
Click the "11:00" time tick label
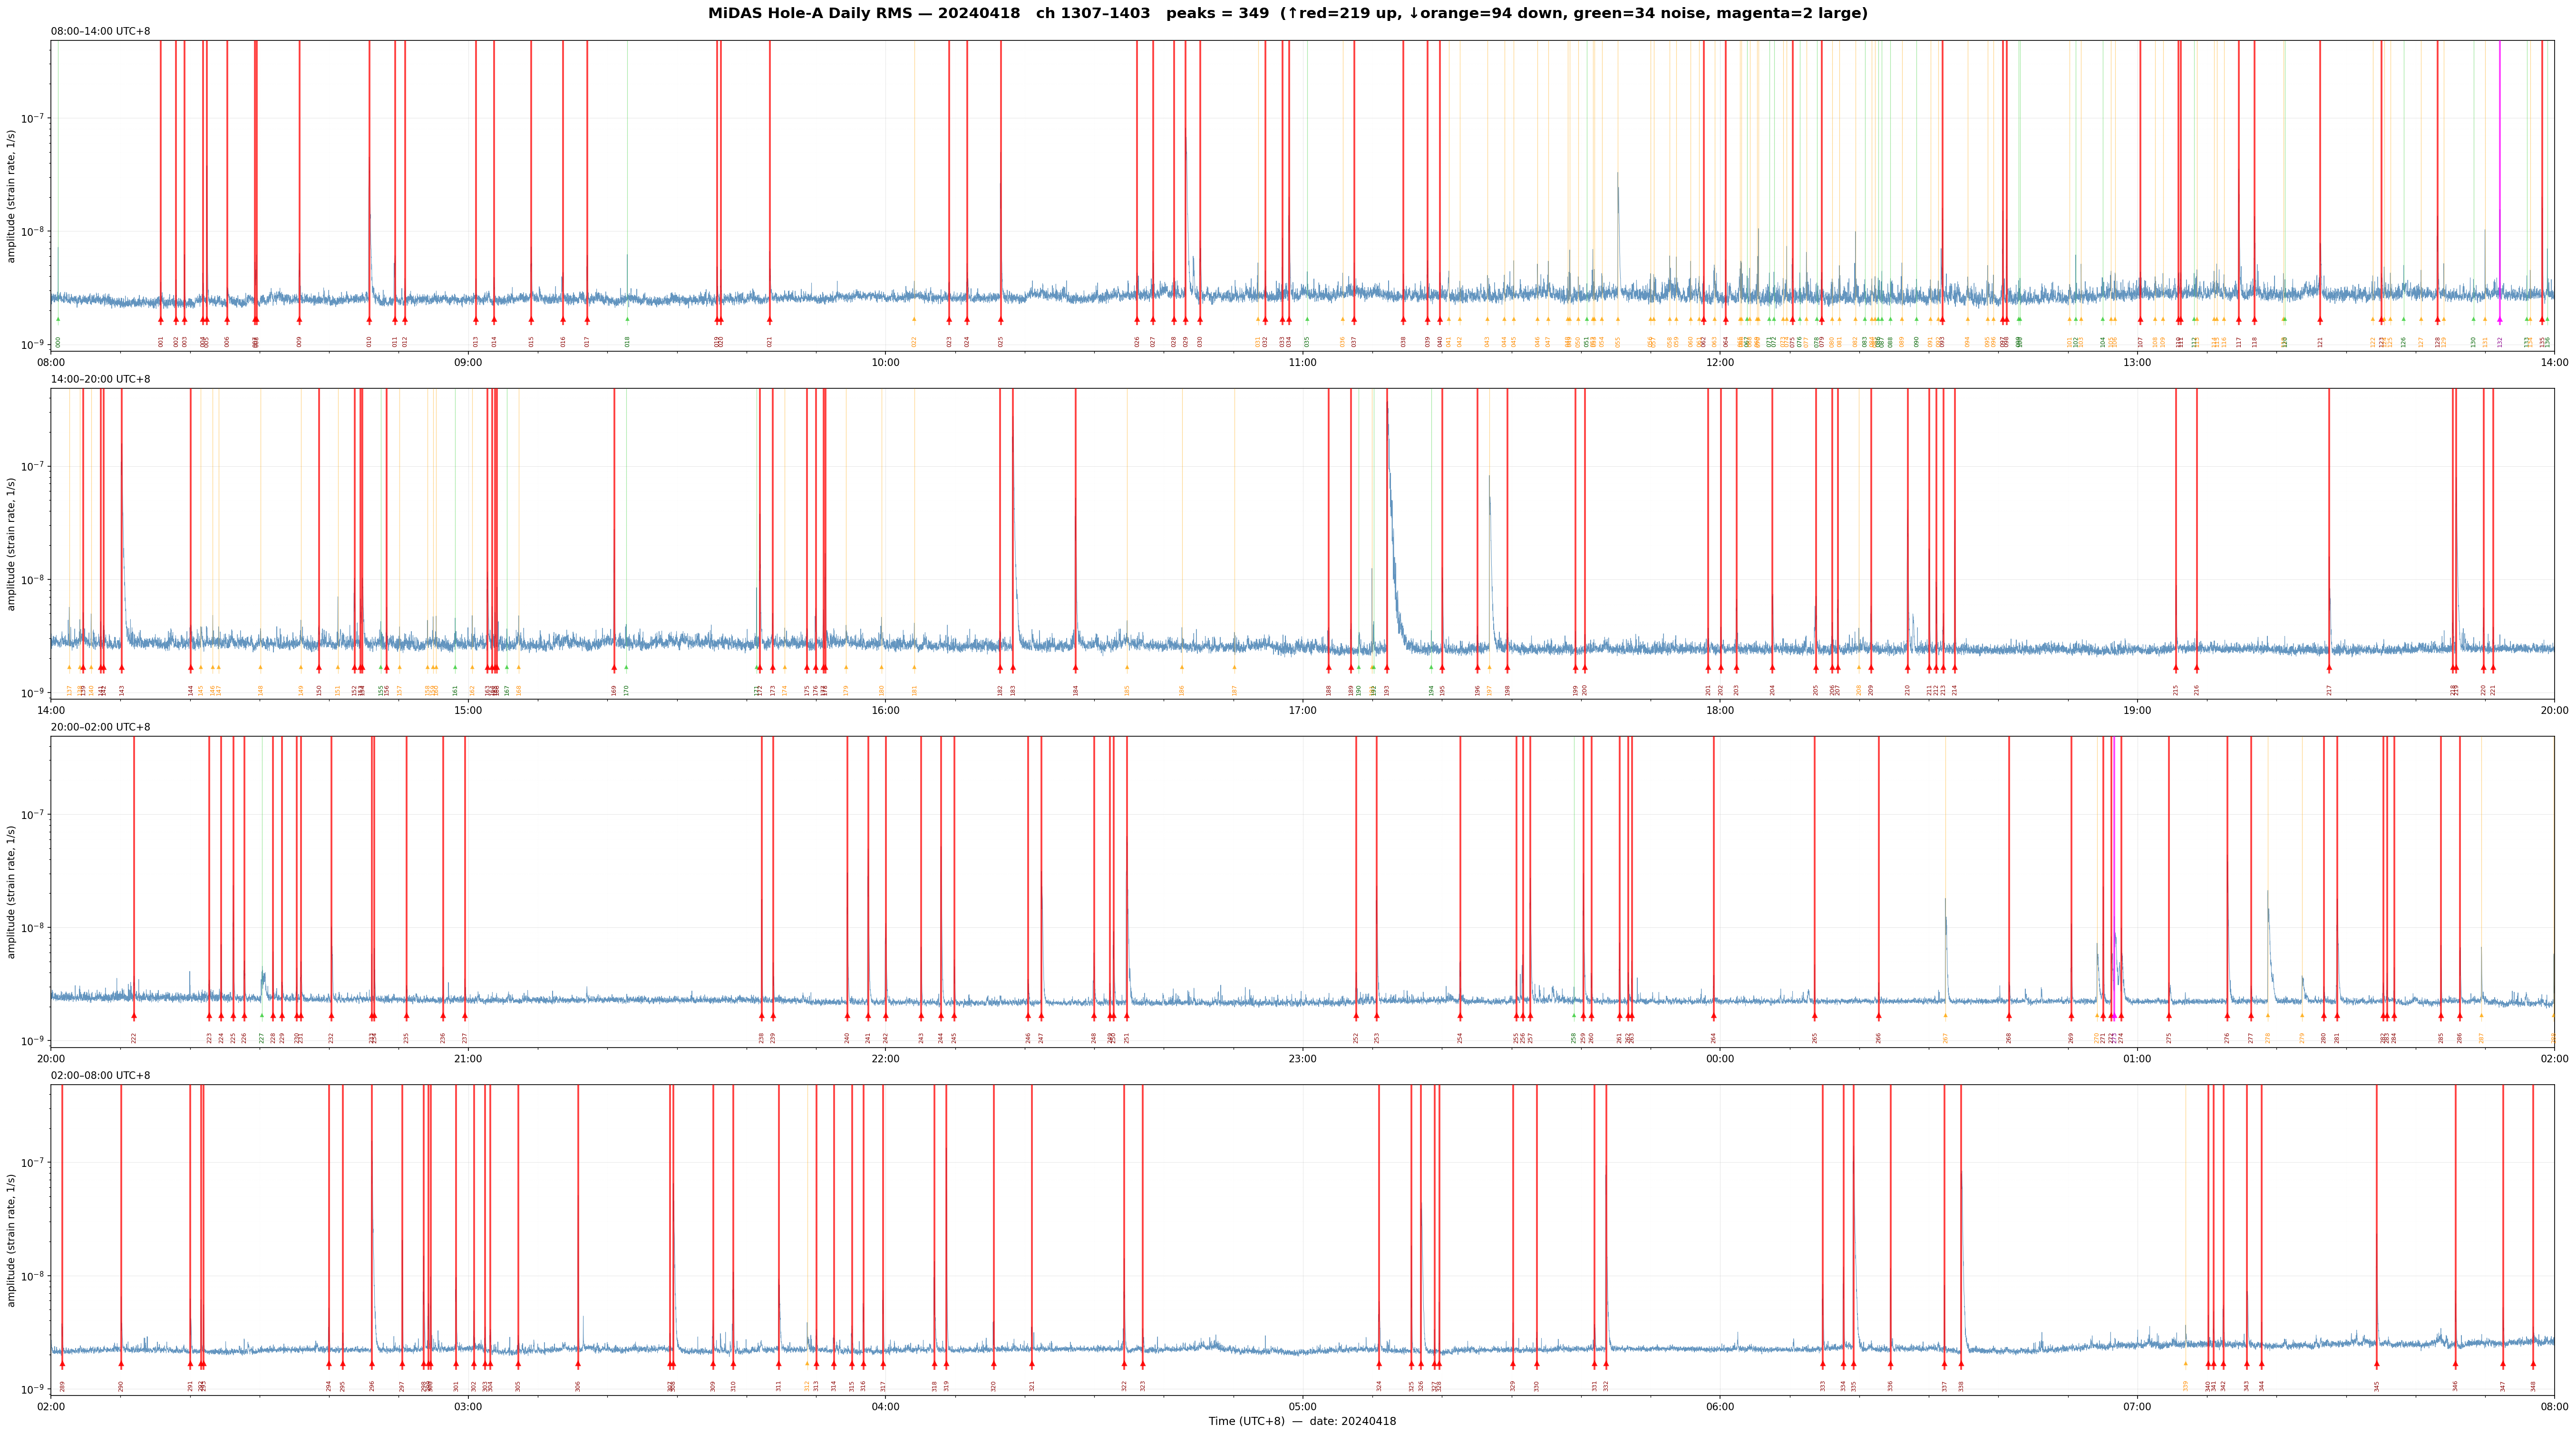point(1302,362)
